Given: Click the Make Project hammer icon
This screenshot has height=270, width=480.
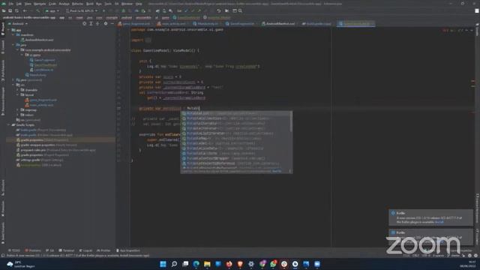Looking at the screenshot, I should (38, 10).
